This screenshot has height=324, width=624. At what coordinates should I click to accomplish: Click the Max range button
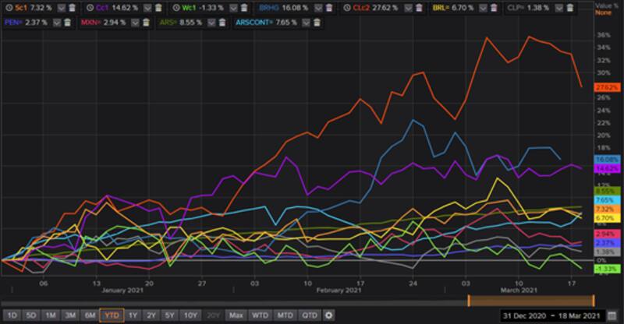click(x=236, y=315)
